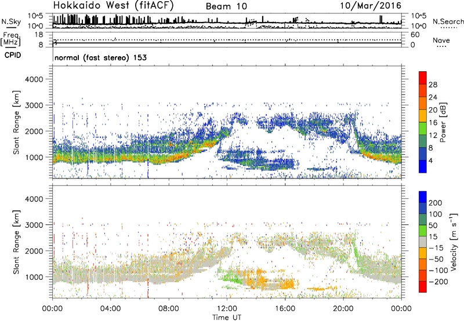
Task: Click the Power colorbar value '4'
Action: click(x=431, y=161)
